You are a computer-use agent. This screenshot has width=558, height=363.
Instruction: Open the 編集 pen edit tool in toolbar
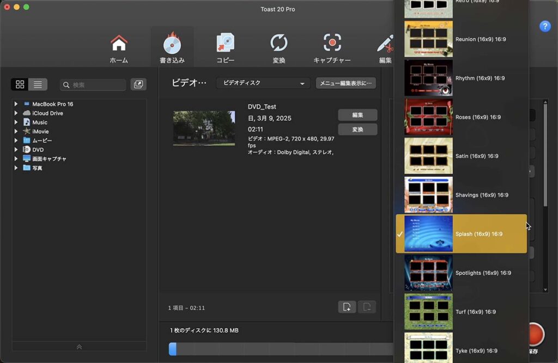click(385, 48)
